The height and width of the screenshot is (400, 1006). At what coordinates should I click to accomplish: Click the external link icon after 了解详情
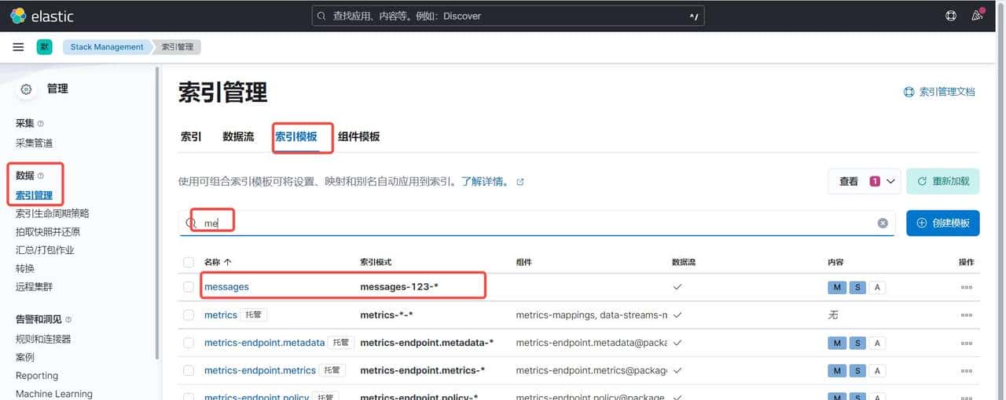pos(520,182)
